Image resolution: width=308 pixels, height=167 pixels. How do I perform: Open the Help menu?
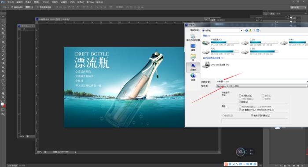[99, 2]
